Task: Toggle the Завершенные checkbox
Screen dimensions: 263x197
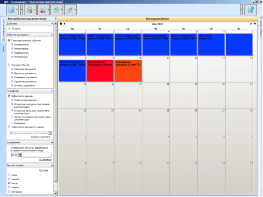Action: [12, 53]
